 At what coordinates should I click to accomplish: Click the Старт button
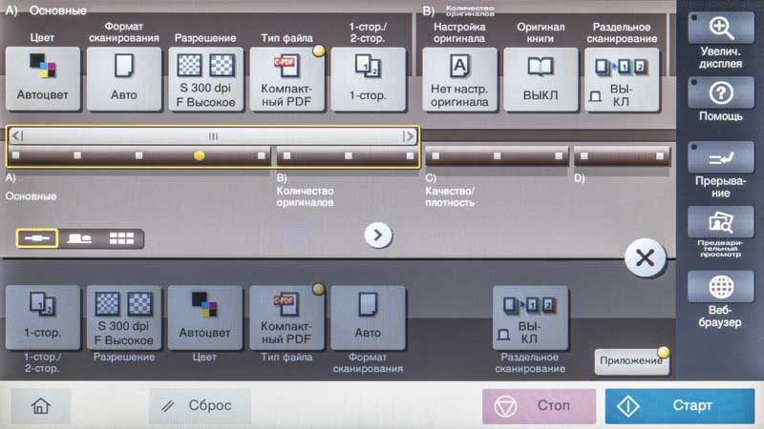point(680,406)
